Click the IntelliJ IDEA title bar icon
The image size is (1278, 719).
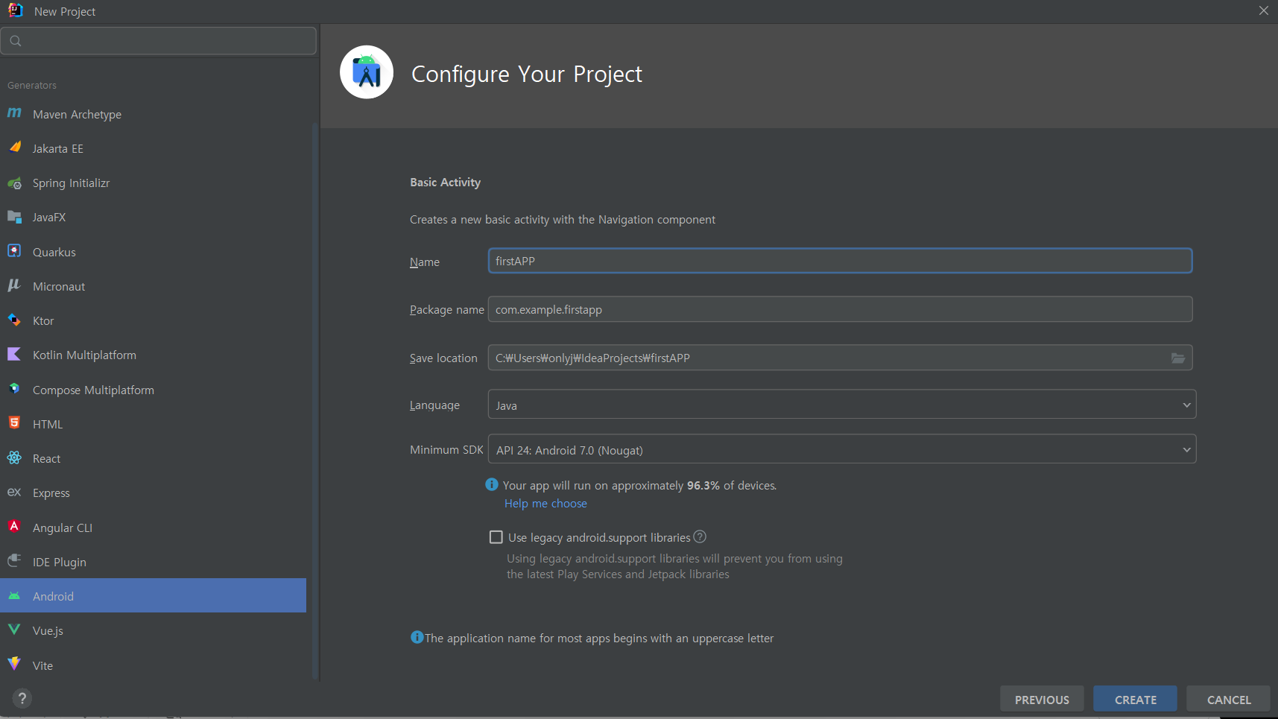pyautogui.click(x=15, y=10)
